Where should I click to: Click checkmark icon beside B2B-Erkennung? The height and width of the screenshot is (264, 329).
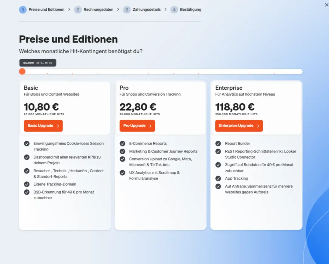(x=27, y=192)
